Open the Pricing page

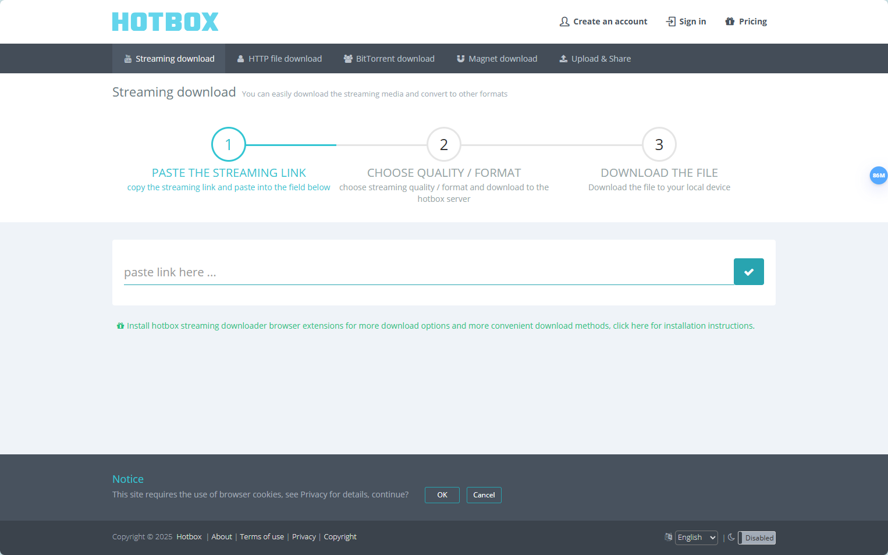(746, 22)
